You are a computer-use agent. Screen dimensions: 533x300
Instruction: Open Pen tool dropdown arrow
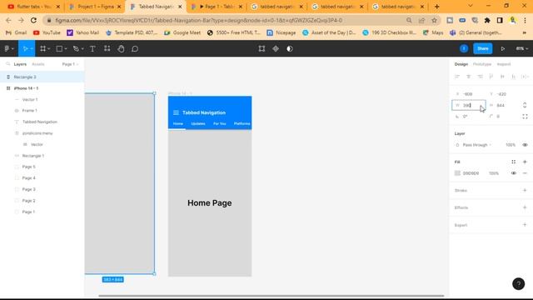pos(82,49)
